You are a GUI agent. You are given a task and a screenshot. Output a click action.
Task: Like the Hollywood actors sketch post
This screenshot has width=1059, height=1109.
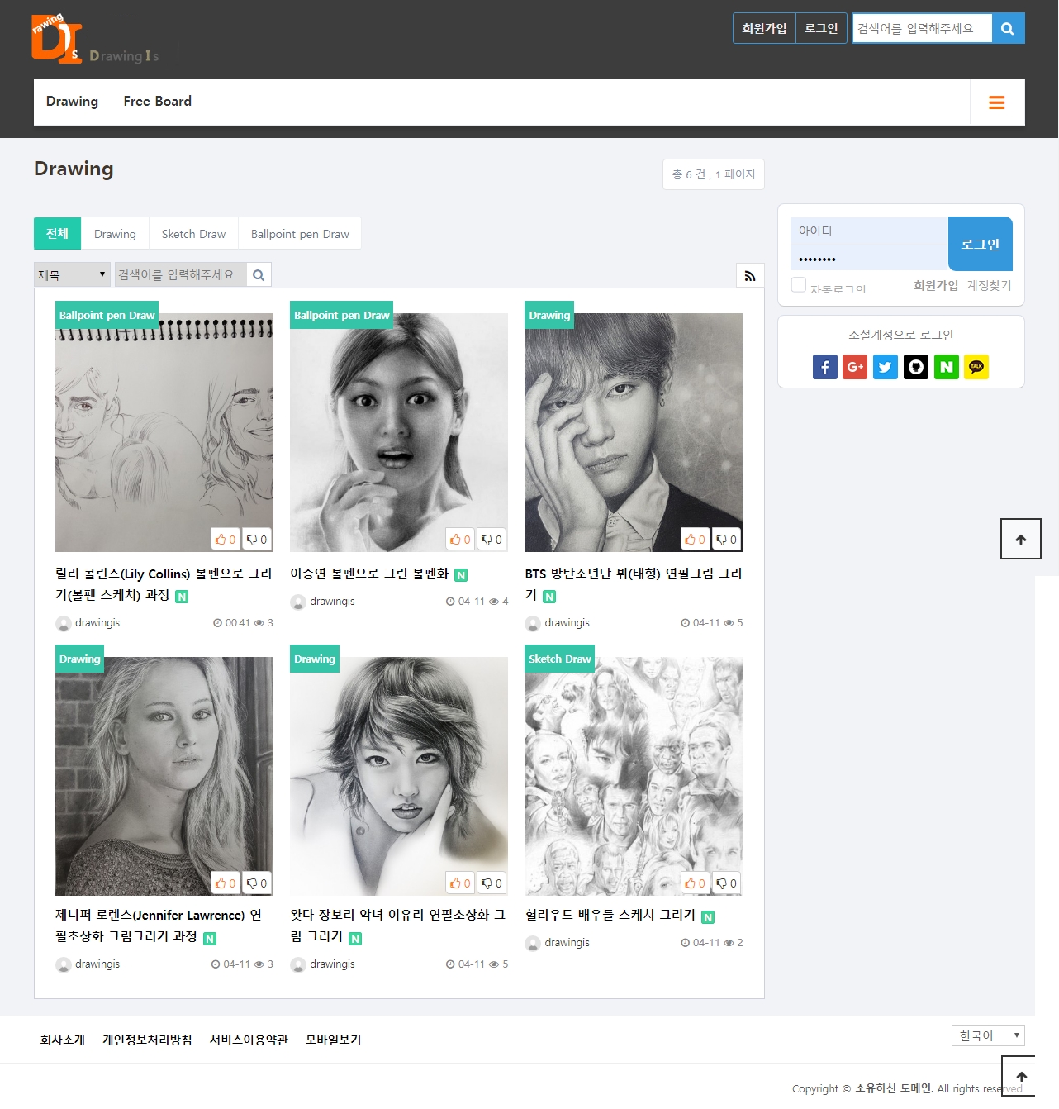(695, 883)
